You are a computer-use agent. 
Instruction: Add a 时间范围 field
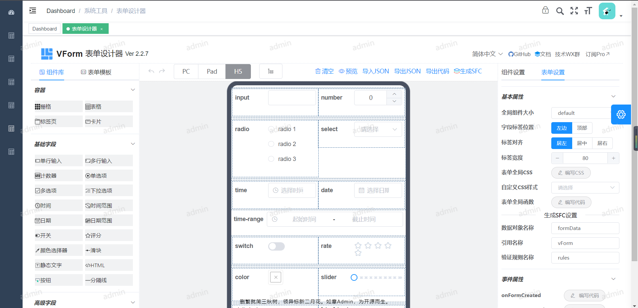109,205
